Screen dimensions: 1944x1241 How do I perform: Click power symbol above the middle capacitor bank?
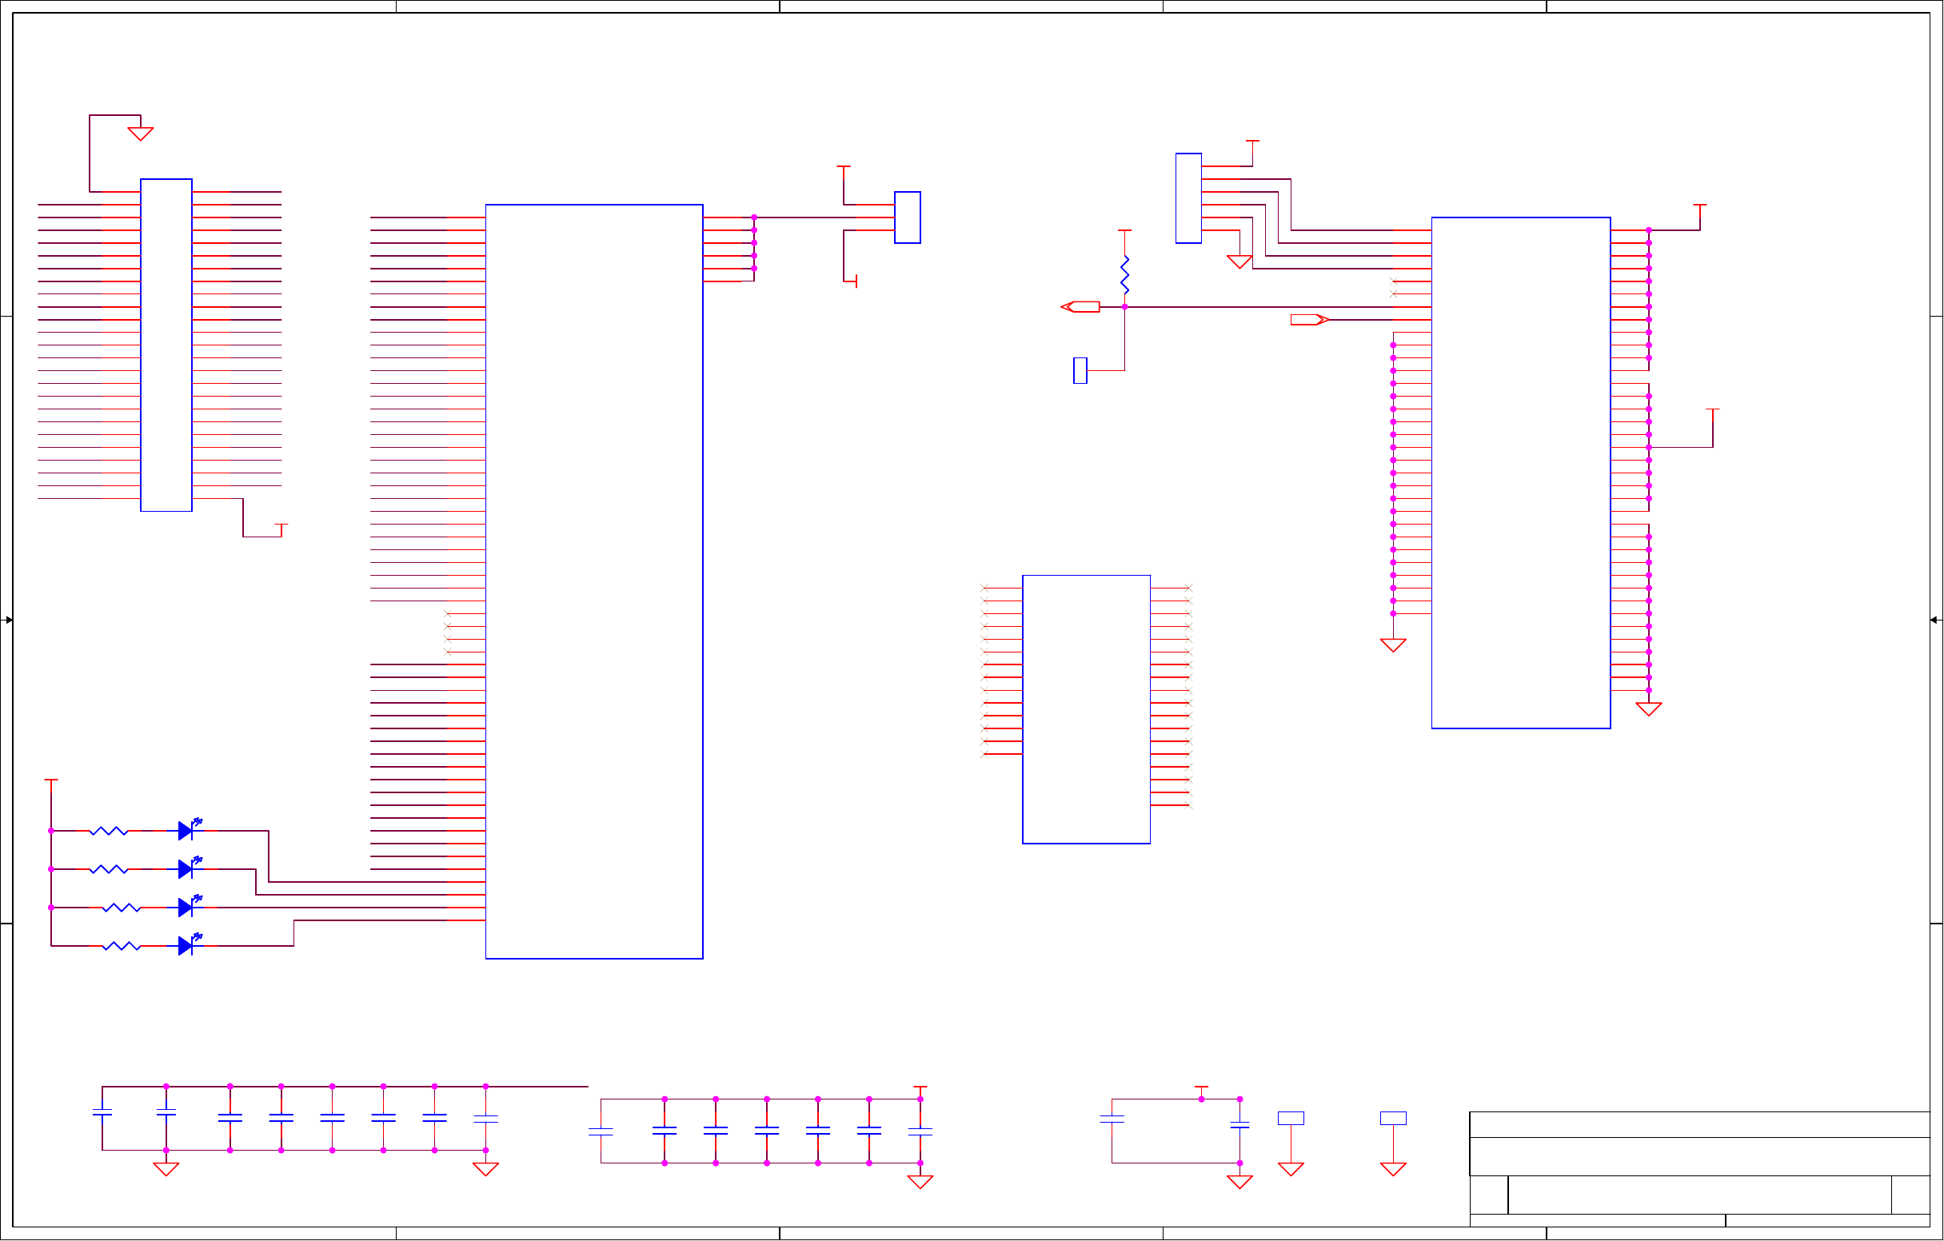920,1091
